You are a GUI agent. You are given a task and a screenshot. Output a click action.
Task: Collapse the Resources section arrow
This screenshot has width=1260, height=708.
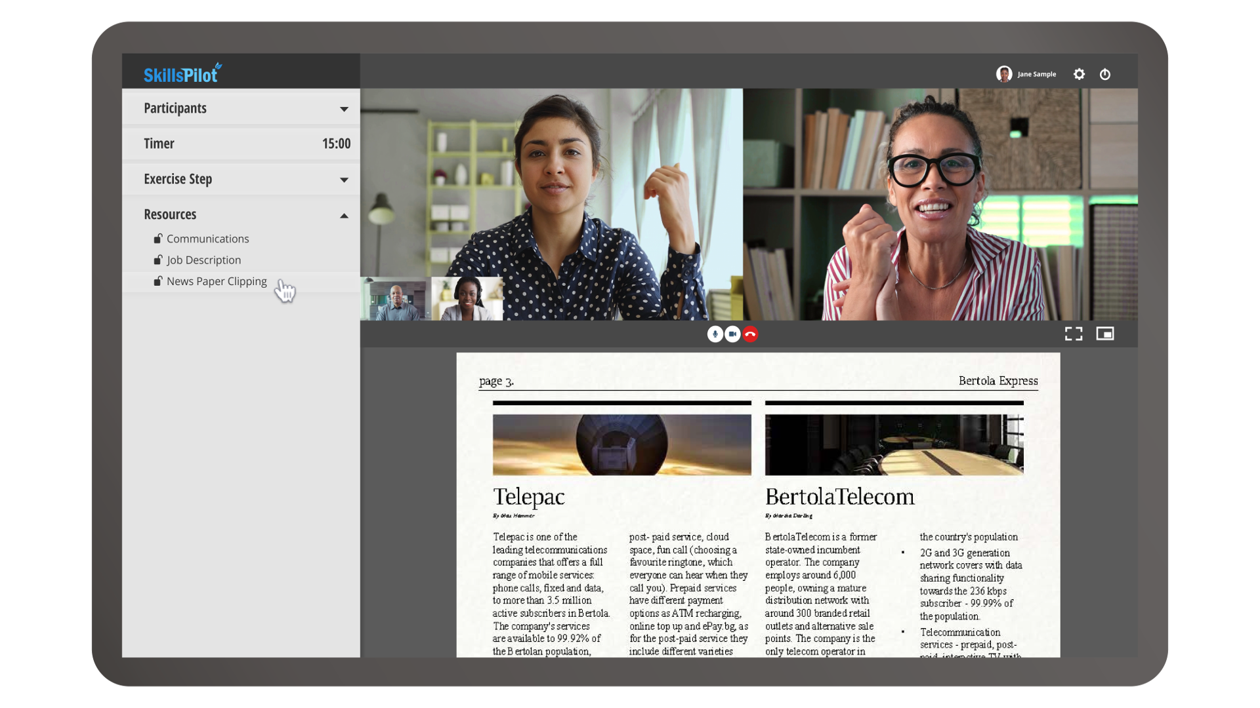pyautogui.click(x=344, y=216)
